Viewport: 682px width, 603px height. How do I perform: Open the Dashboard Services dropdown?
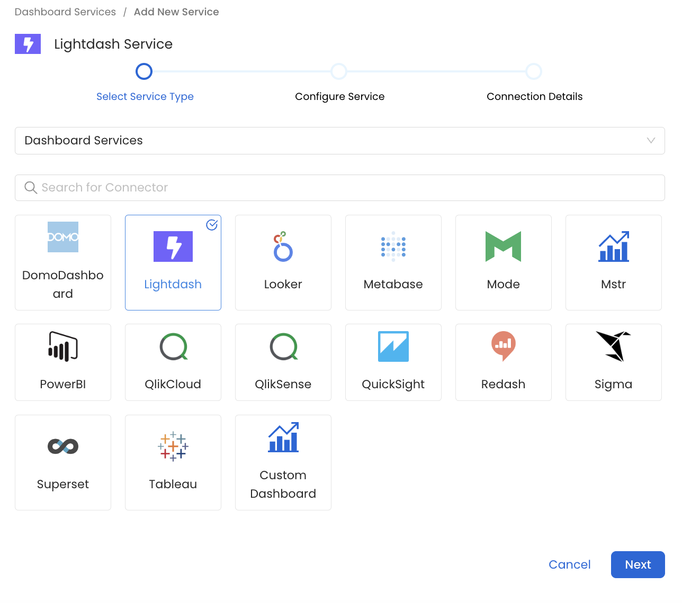pos(339,141)
